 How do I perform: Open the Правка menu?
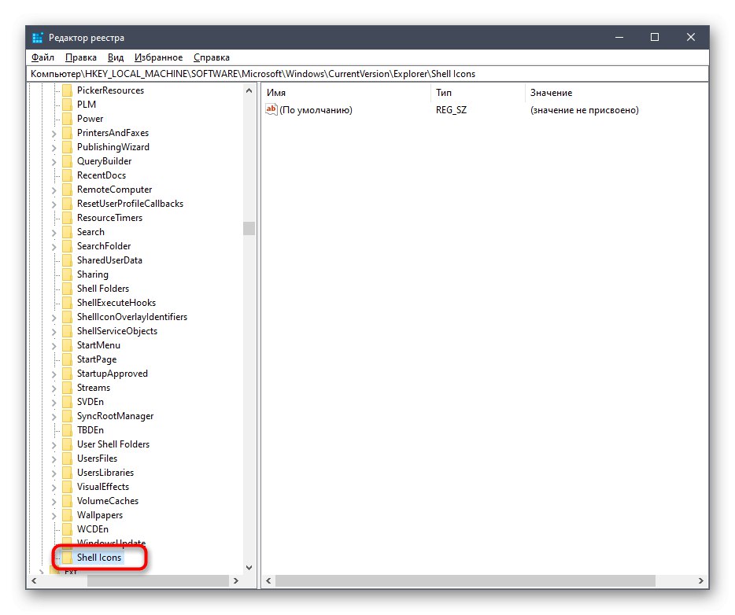click(80, 57)
